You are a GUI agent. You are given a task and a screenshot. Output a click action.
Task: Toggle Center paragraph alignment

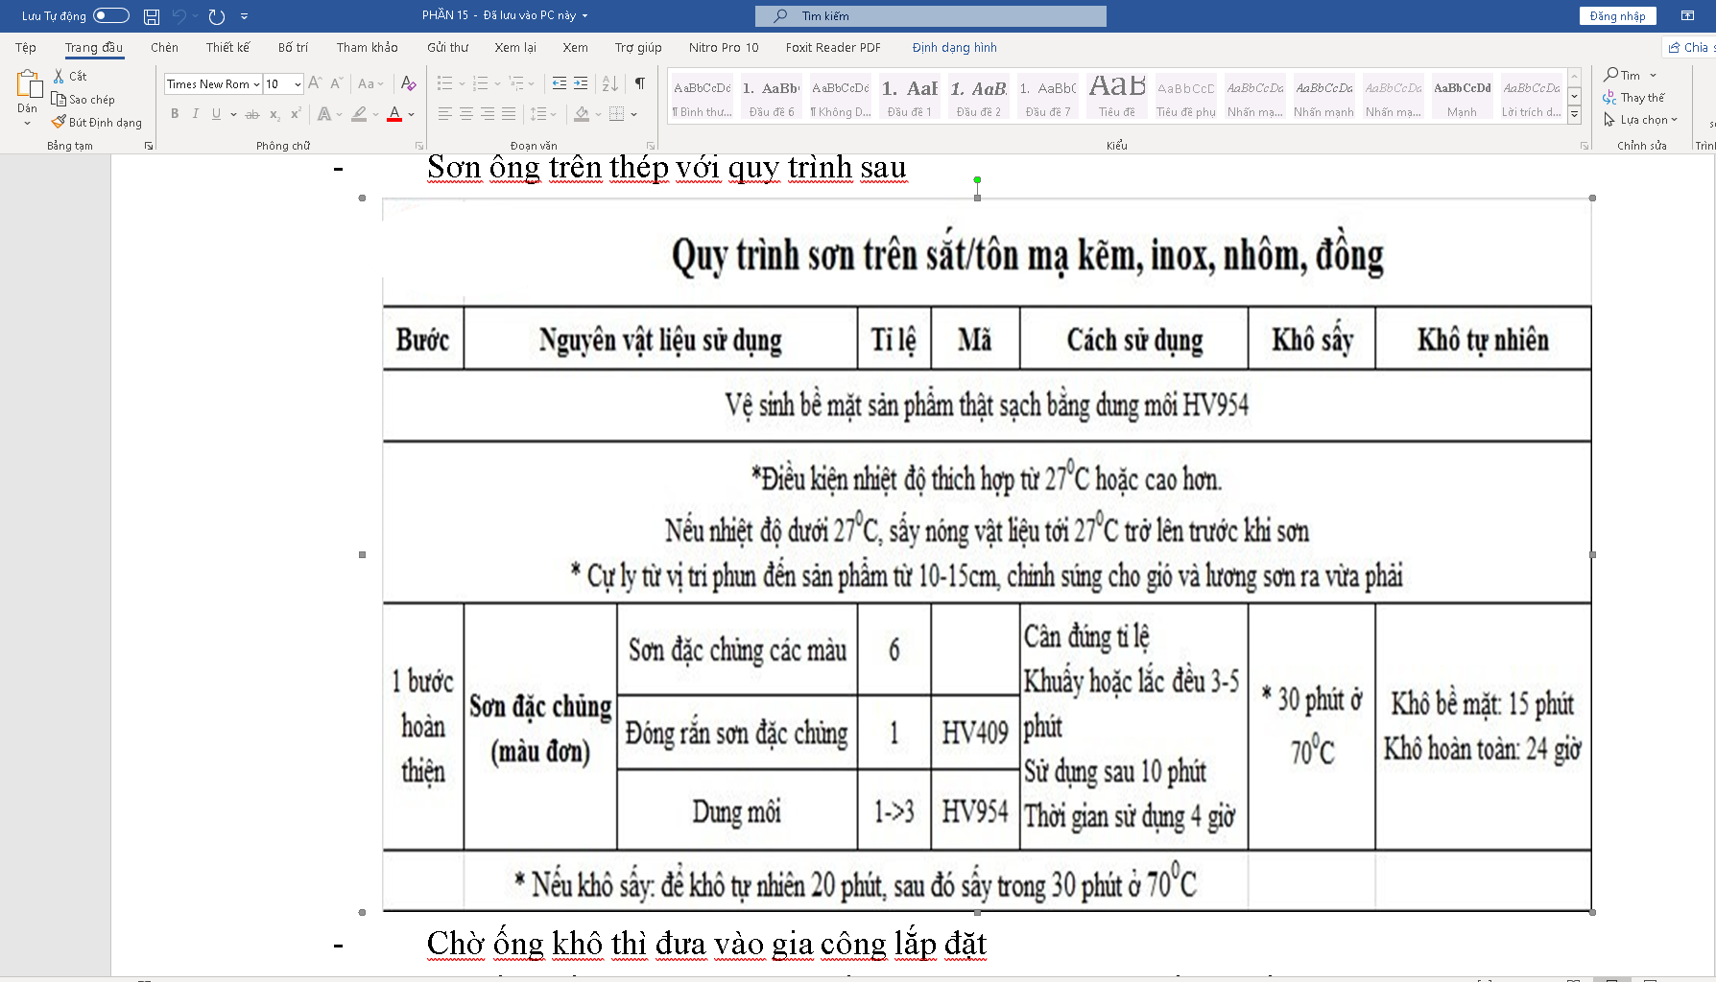[465, 114]
